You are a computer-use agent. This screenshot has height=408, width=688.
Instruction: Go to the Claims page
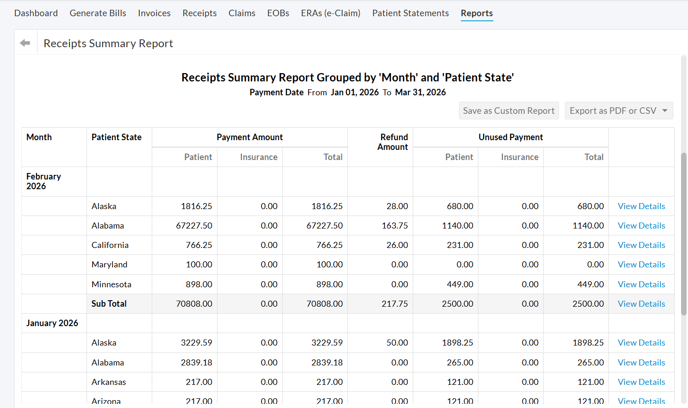coord(242,13)
